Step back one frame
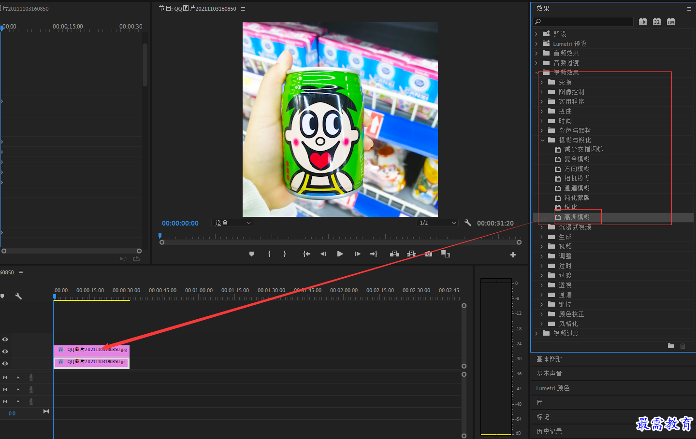Screen dimensions: 696x439 point(323,254)
